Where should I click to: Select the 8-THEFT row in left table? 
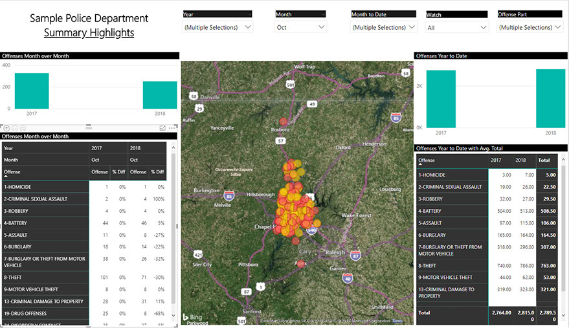45,278
